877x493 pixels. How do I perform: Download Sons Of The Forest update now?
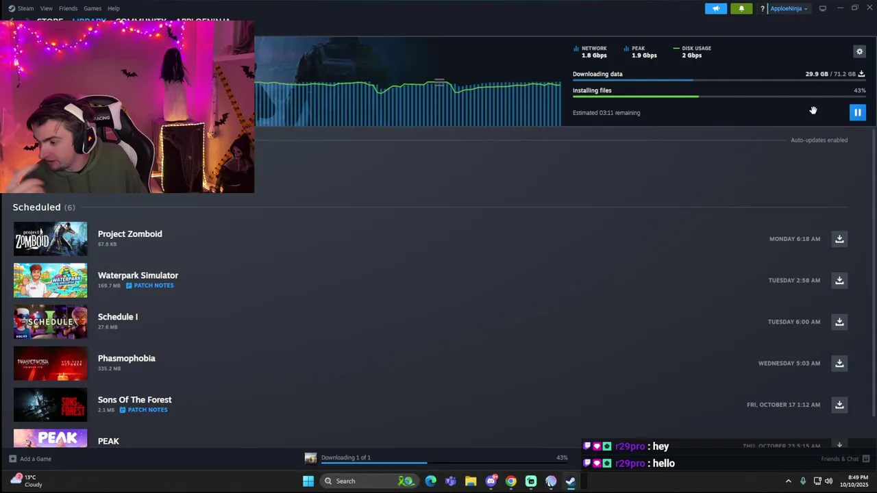[839, 405]
